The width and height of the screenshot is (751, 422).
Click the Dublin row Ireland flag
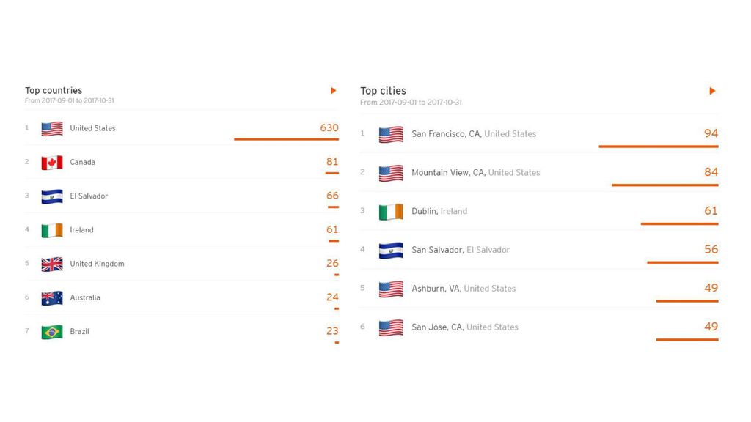[391, 212]
